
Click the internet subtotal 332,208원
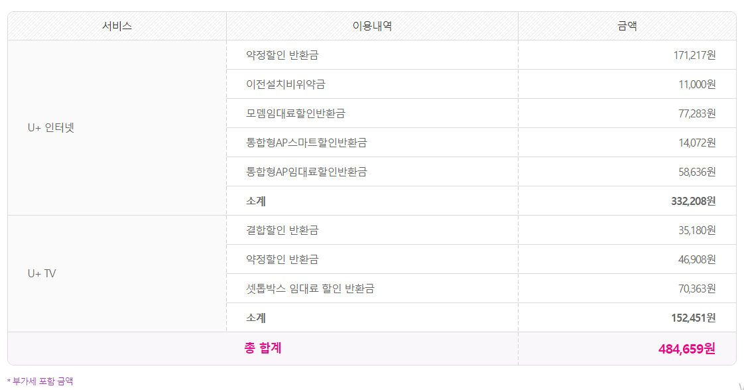693,201
